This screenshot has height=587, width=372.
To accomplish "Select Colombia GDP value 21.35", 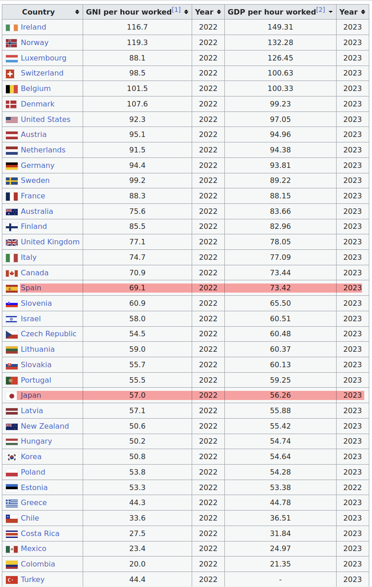I will [280, 564].
